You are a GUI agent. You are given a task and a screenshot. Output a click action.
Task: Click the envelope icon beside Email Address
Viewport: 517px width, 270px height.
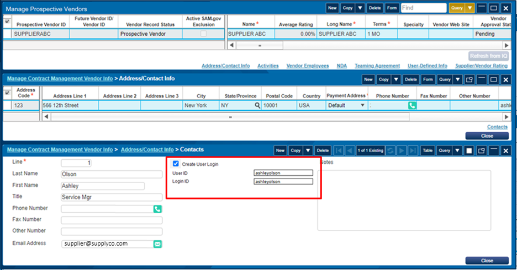pyautogui.click(x=157, y=244)
